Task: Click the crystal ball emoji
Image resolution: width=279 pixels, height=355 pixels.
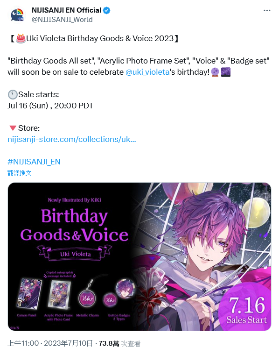Action: [215, 72]
